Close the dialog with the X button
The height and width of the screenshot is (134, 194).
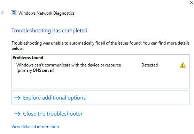(x=191, y=2)
